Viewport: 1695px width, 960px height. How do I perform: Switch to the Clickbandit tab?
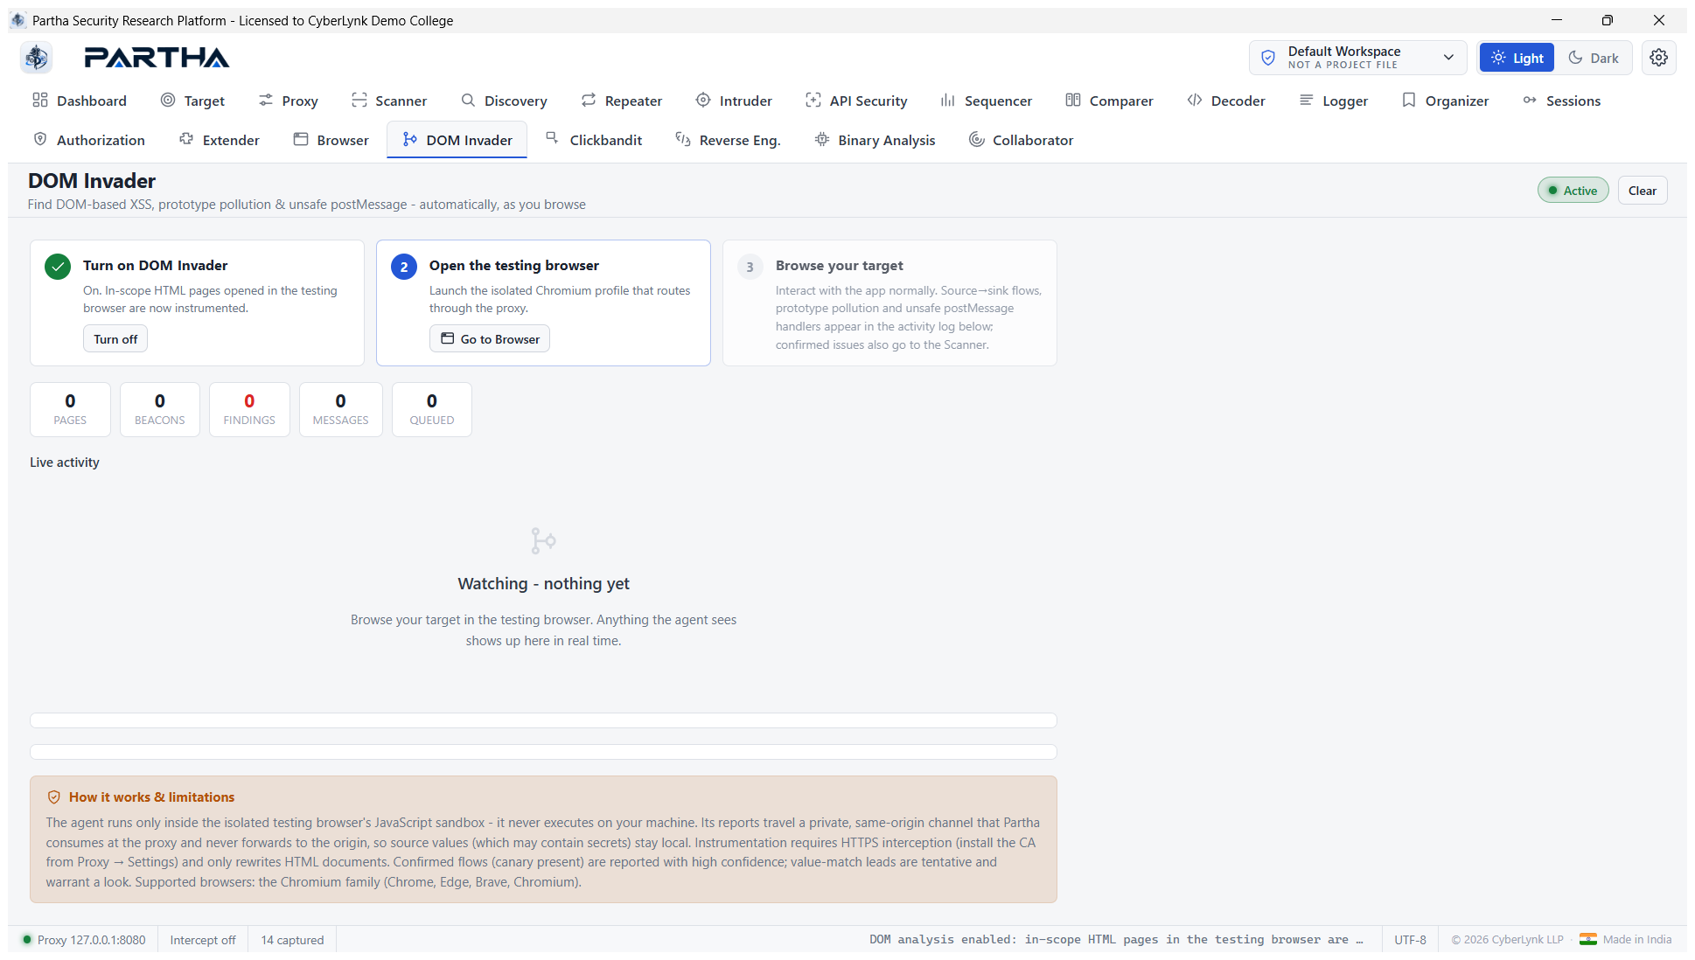[593, 140]
